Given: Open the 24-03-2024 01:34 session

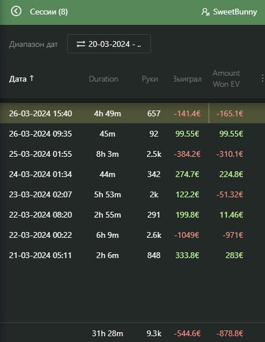Looking at the screenshot, I should 132,174.
